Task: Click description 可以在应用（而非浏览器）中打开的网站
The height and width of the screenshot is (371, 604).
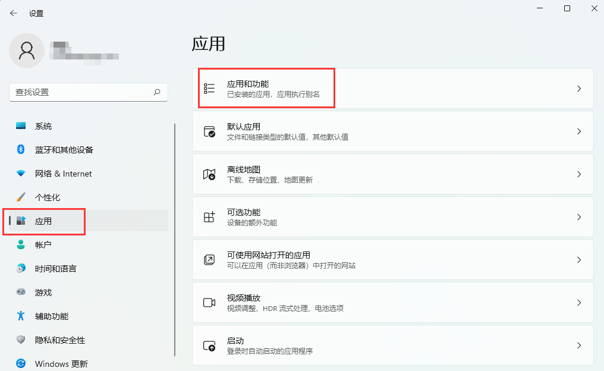Action: pyautogui.click(x=291, y=265)
